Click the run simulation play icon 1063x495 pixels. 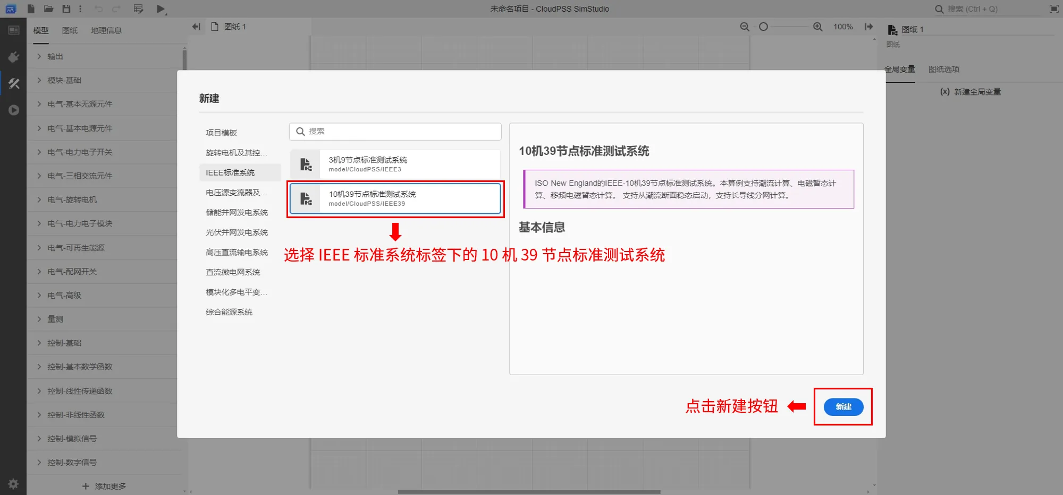160,8
